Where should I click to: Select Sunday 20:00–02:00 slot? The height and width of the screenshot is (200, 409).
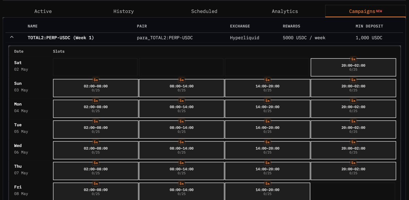[353, 88]
